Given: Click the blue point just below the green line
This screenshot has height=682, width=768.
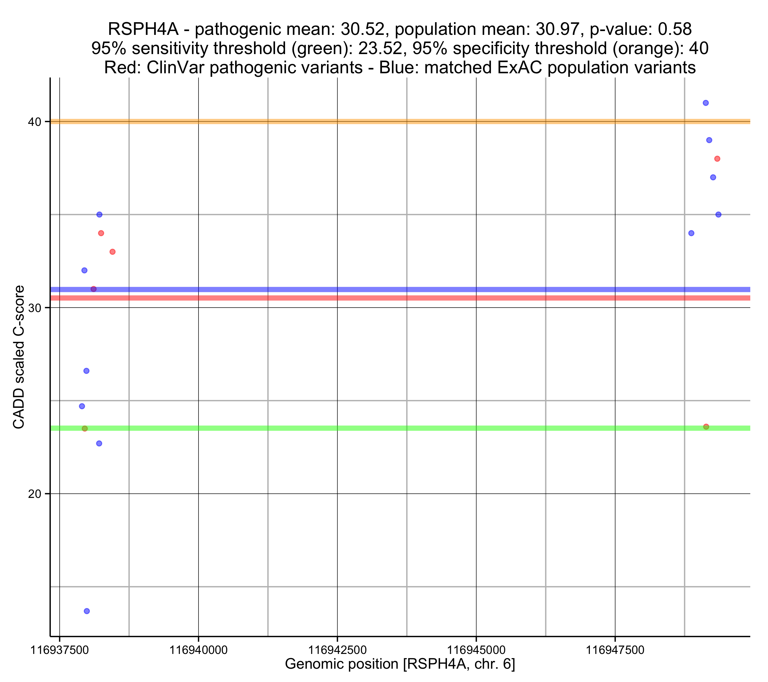Looking at the screenshot, I should coord(99,444).
